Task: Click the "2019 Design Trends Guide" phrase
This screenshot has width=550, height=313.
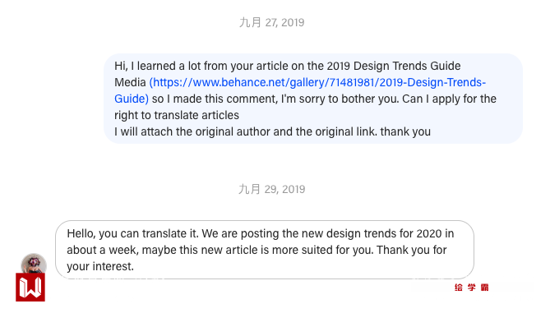Action: [x=394, y=66]
